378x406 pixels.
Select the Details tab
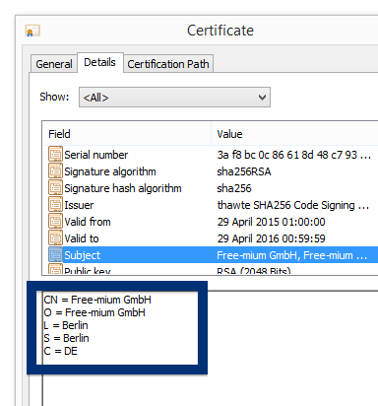[100, 62]
